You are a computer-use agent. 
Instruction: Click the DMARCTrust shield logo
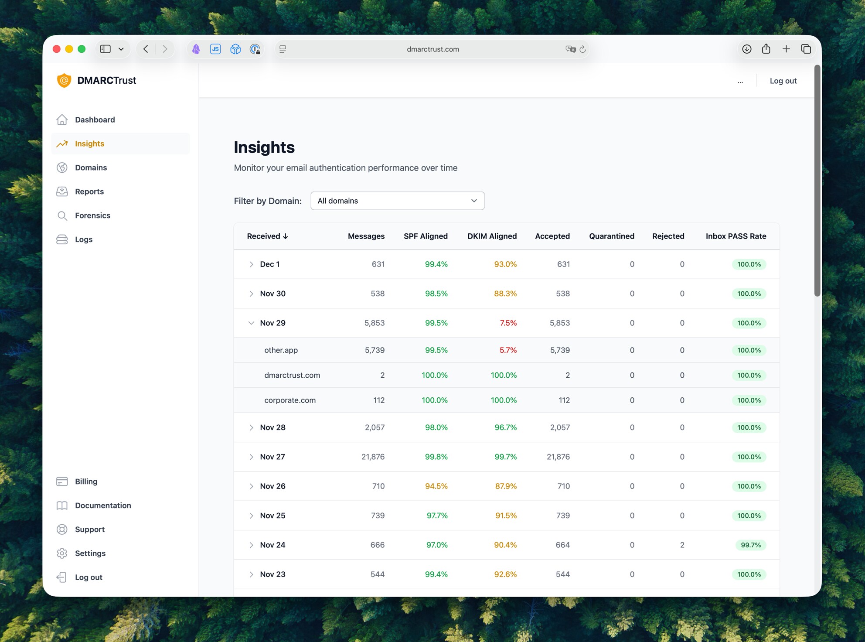tap(64, 81)
